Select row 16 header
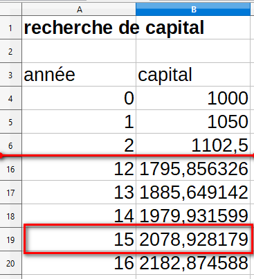Screen dimensions: 254x279 (x=10, y=169)
